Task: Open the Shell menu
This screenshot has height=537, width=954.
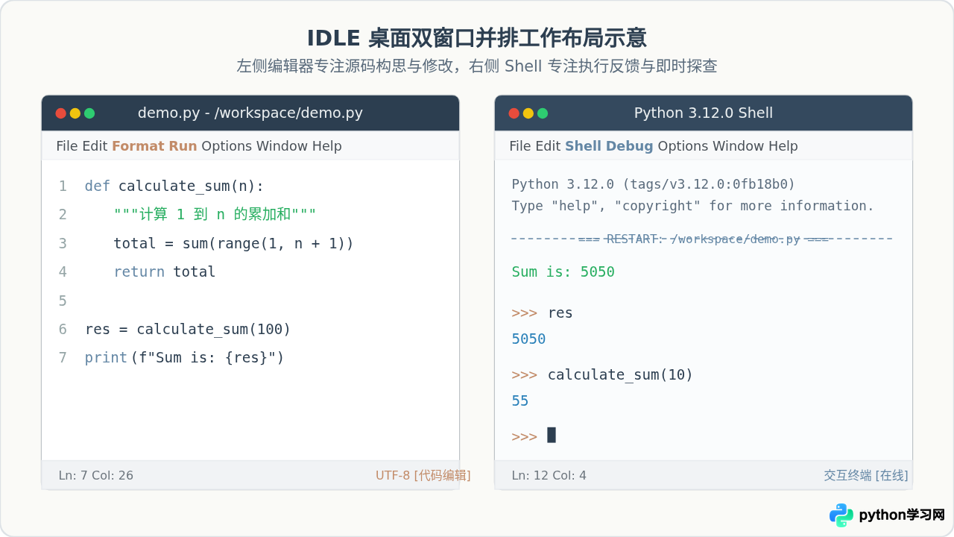Action: tap(583, 146)
